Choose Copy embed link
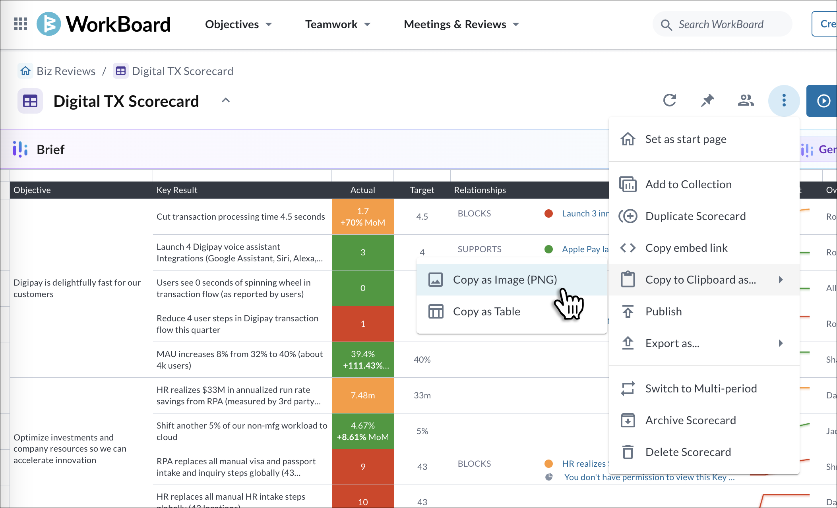 pyautogui.click(x=704, y=248)
